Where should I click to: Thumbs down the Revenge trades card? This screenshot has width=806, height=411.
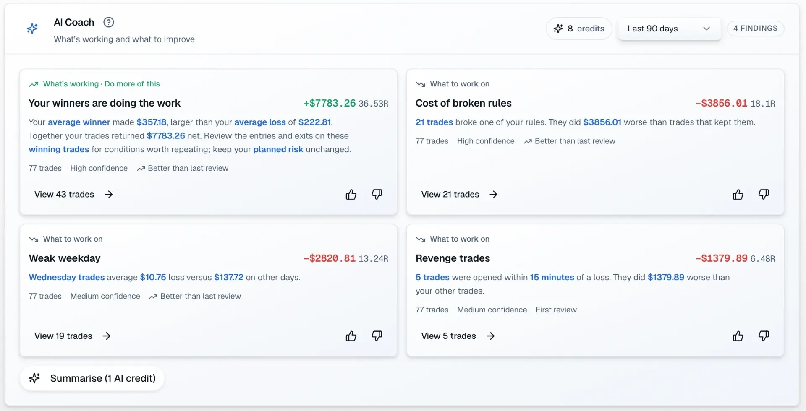click(x=764, y=336)
